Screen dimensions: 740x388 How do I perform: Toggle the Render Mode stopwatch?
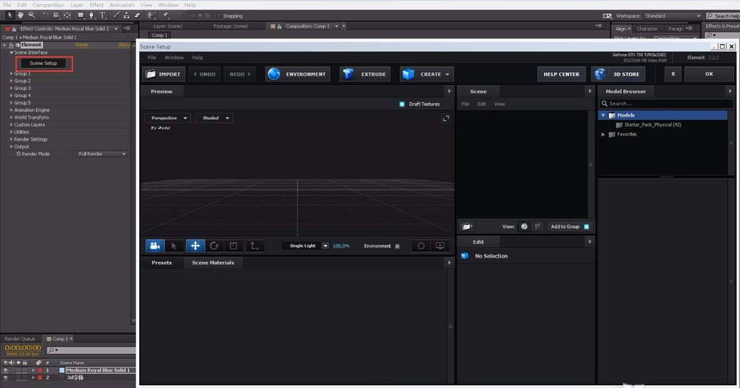(18, 154)
